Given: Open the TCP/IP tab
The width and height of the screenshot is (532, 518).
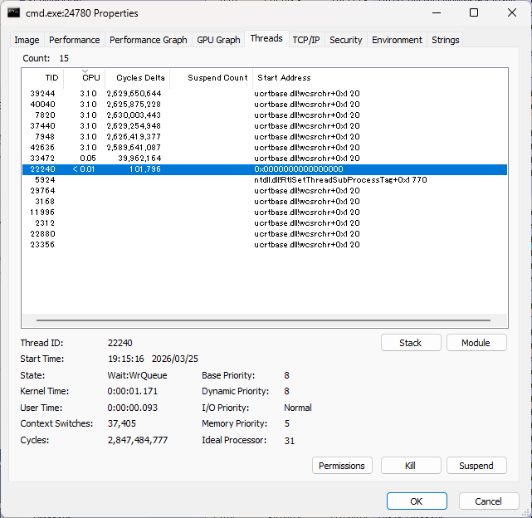Looking at the screenshot, I should (306, 40).
